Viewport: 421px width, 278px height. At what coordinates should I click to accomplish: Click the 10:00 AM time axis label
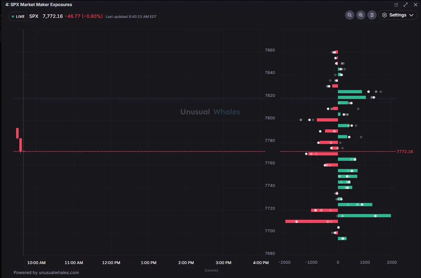(x=36, y=263)
